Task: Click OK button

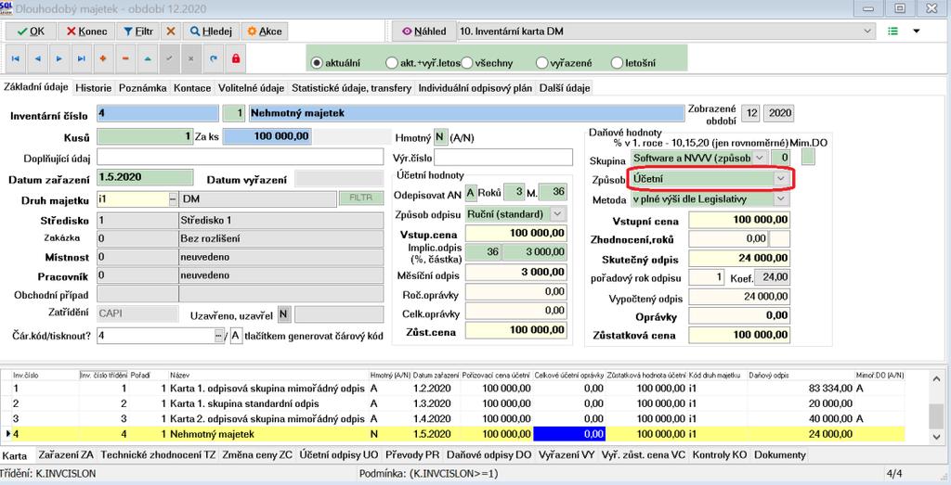Action: point(31,32)
